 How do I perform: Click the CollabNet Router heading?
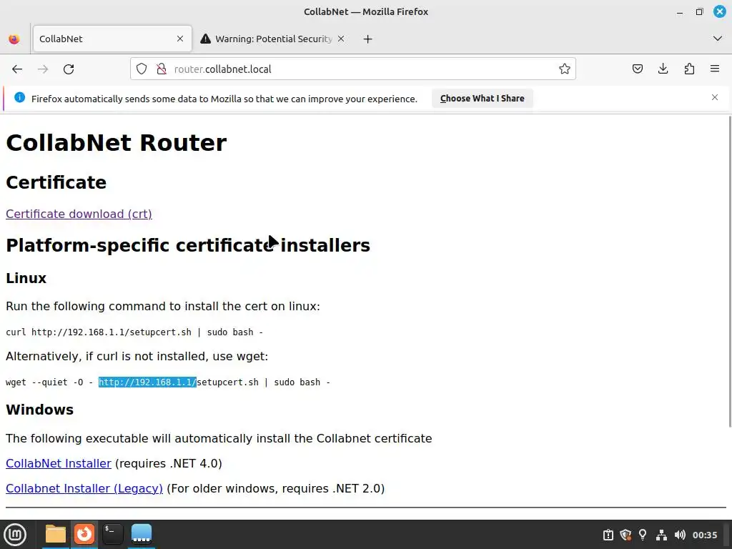click(x=117, y=143)
